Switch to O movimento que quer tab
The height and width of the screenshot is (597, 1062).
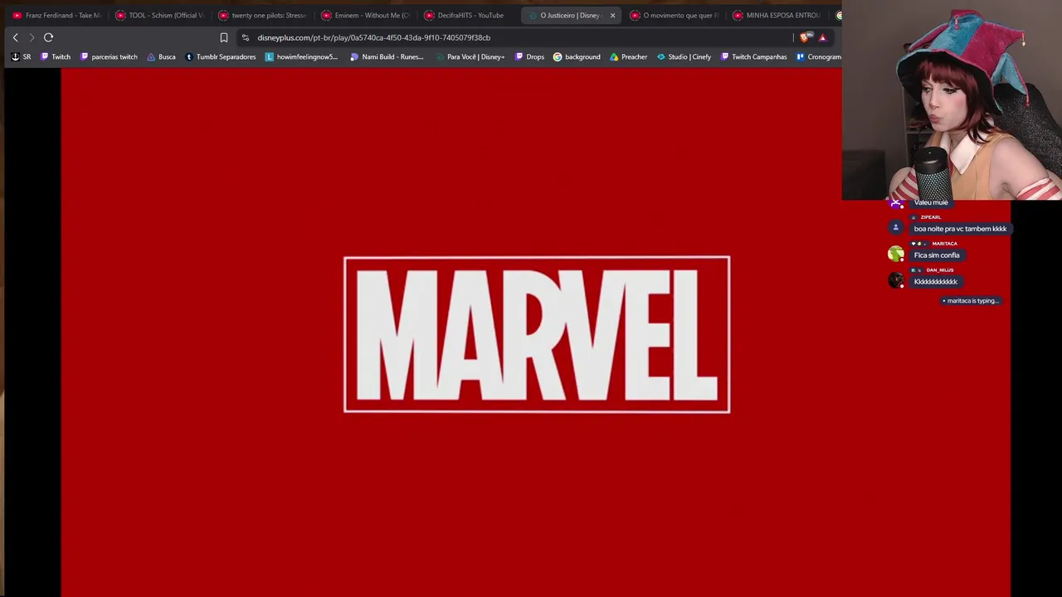(674, 15)
